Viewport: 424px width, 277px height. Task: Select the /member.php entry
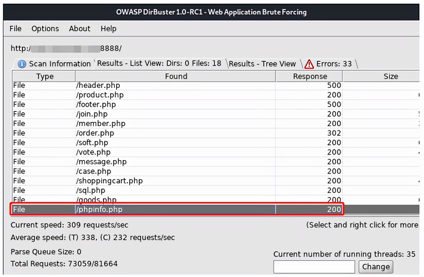(216, 123)
